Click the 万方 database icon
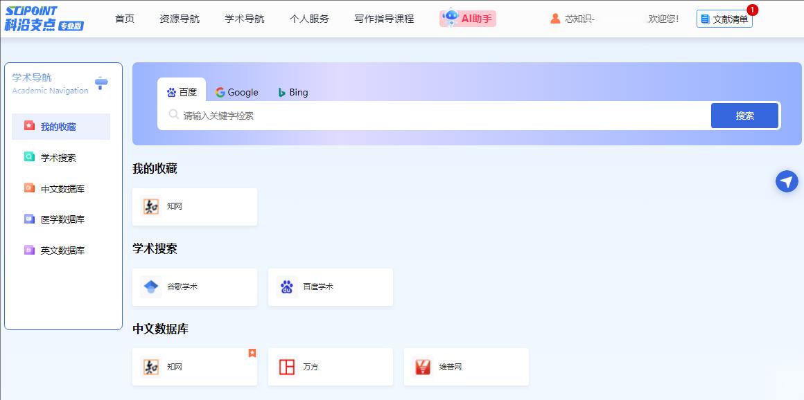The image size is (804, 400). [x=286, y=367]
